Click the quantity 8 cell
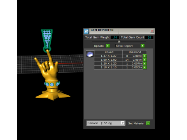 pyautogui.click(x=127, y=56)
